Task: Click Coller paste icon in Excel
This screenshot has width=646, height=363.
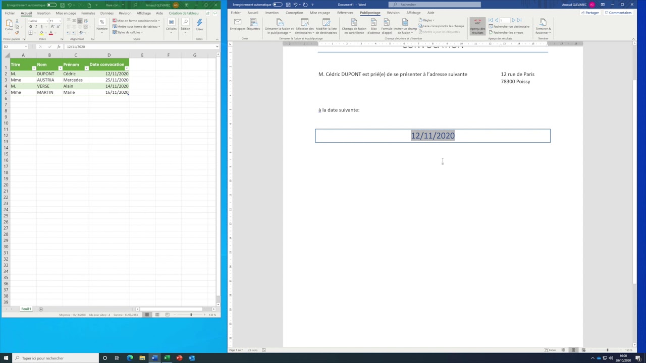Action: click(x=9, y=23)
